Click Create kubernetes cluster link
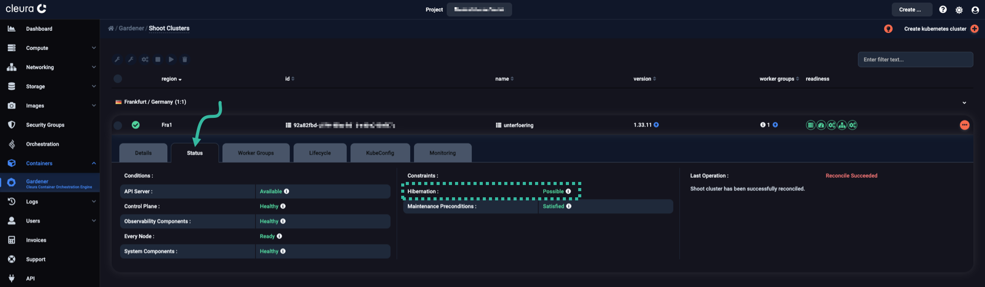The image size is (985, 287). 935,29
